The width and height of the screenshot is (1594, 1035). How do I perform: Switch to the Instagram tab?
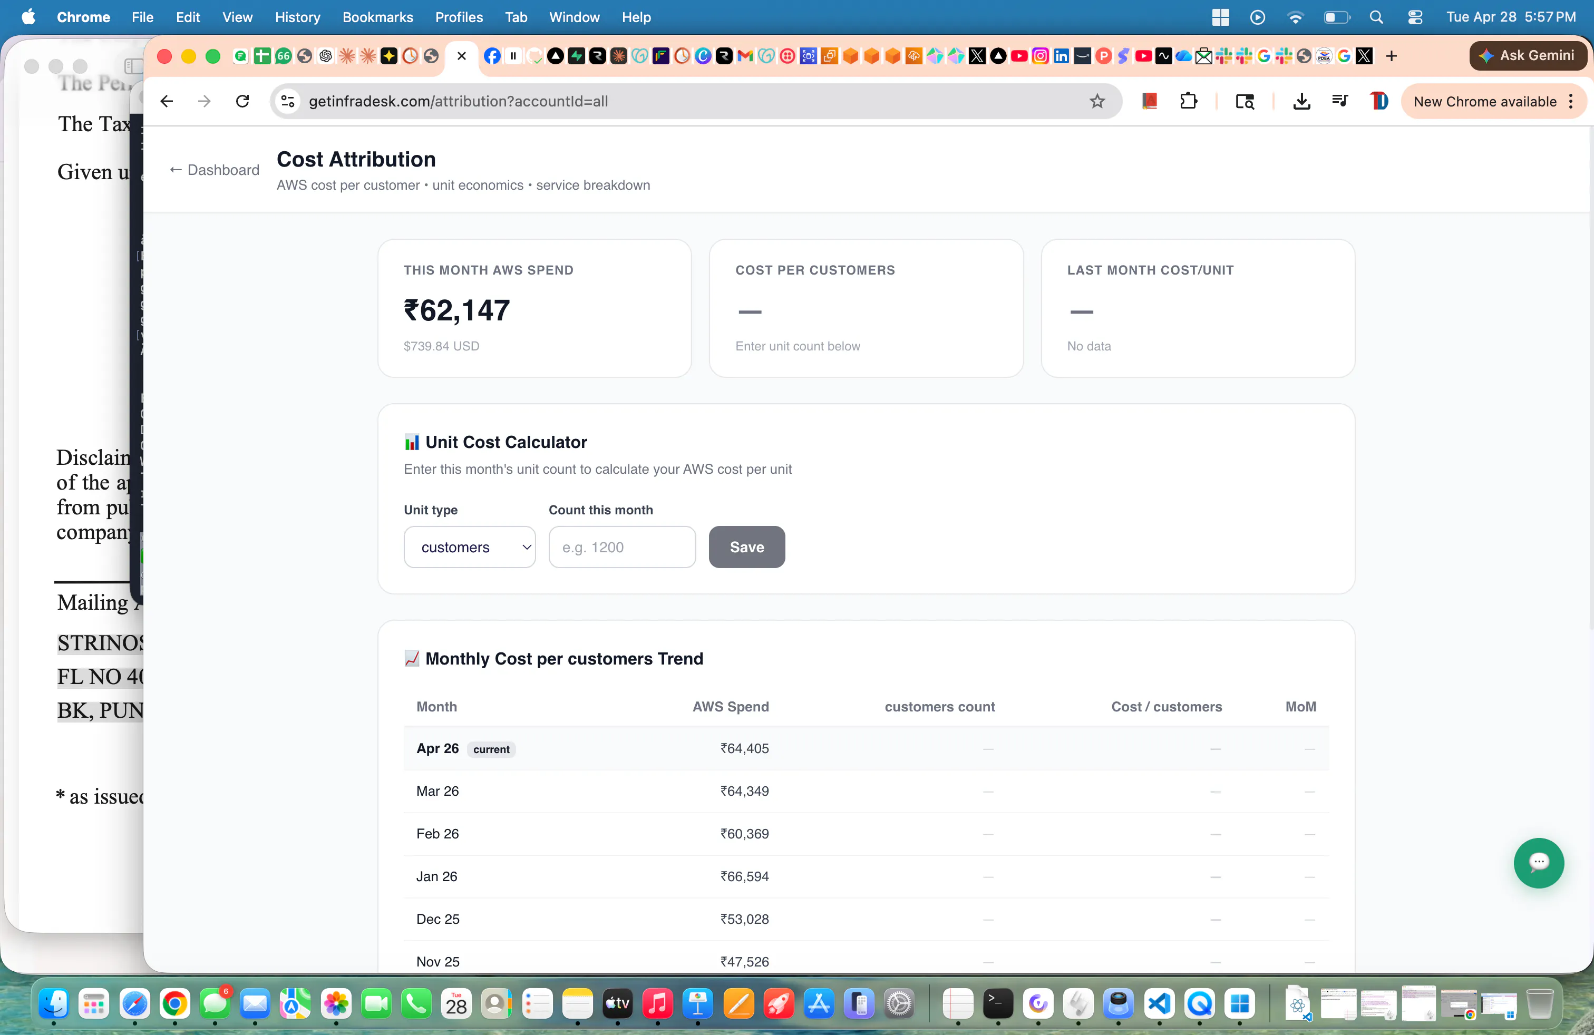(x=1040, y=56)
